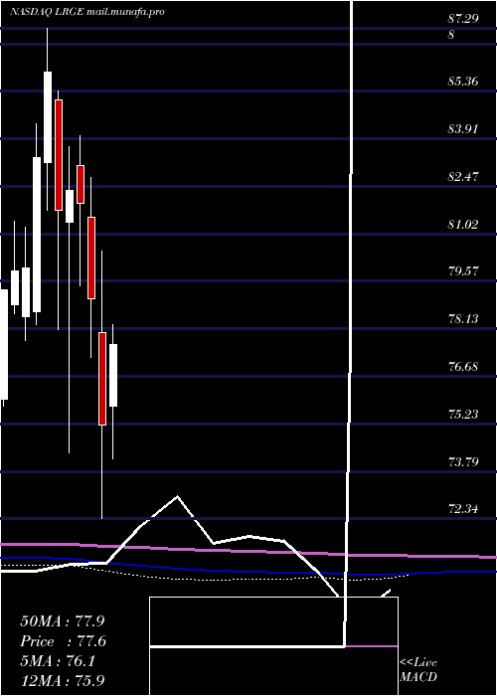Select the 78.13 price label
Screen dimensions: 497x696
(463, 319)
